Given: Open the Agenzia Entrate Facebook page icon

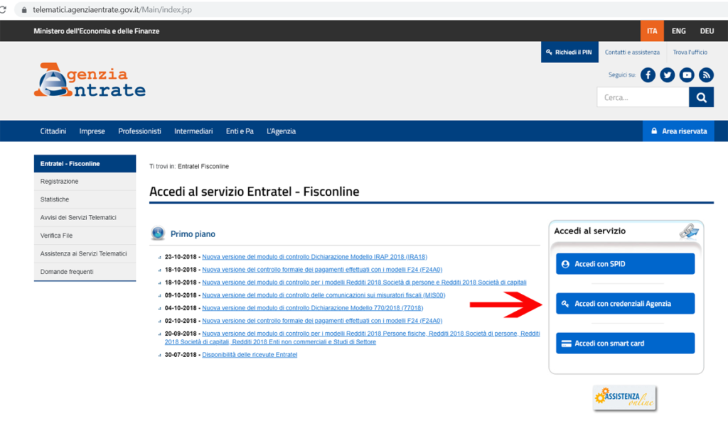Looking at the screenshot, I should click(x=648, y=75).
